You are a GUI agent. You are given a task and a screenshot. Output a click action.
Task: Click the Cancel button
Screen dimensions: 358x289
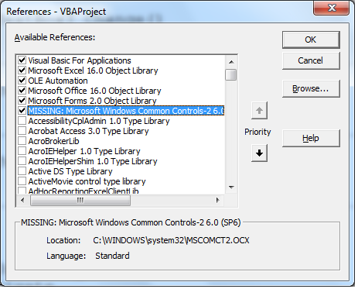click(311, 60)
